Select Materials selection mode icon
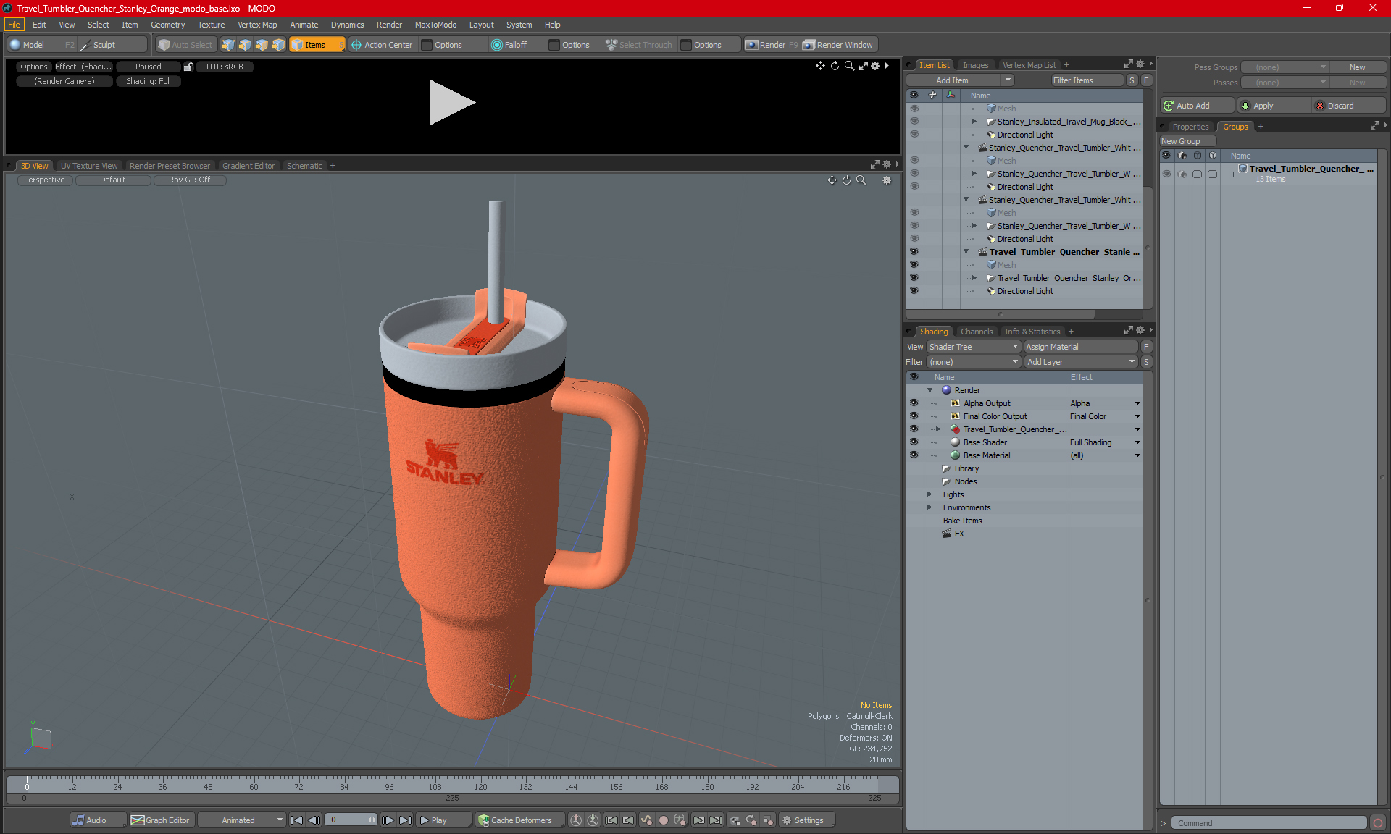1391x834 pixels. click(x=278, y=45)
